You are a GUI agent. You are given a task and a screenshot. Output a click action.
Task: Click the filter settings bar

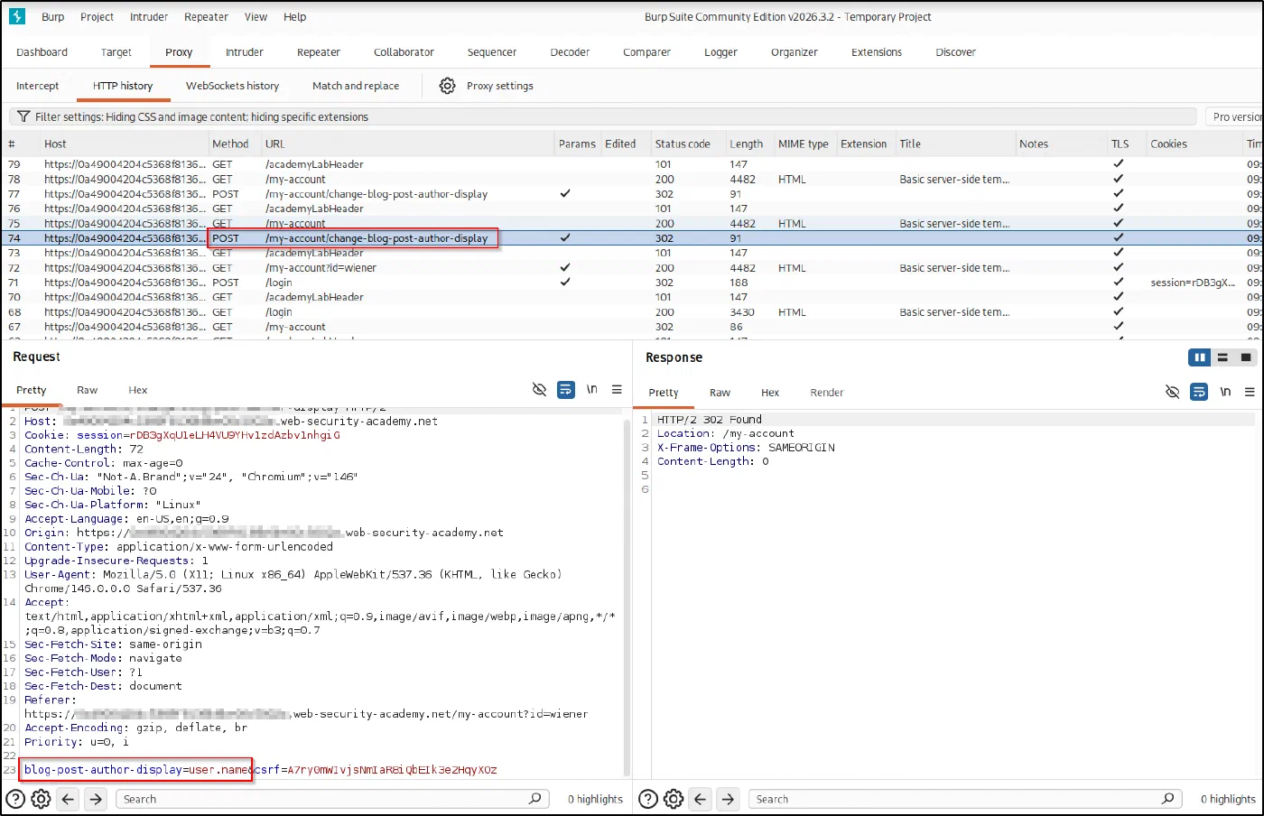pyautogui.click(x=603, y=116)
